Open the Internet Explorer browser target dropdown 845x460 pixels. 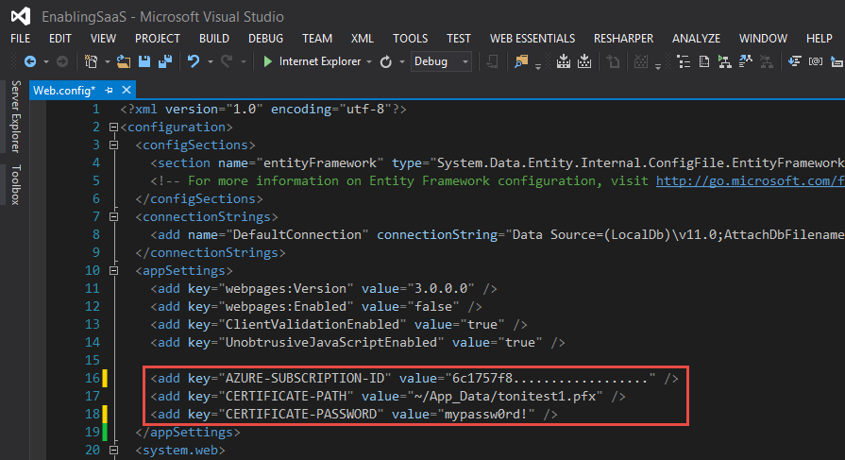point(367,61)
